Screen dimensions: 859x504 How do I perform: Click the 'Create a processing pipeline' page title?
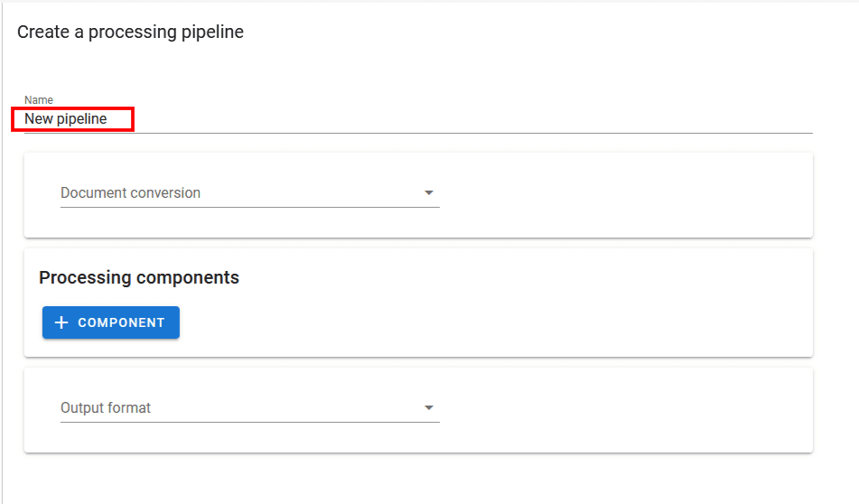[130, 33]
